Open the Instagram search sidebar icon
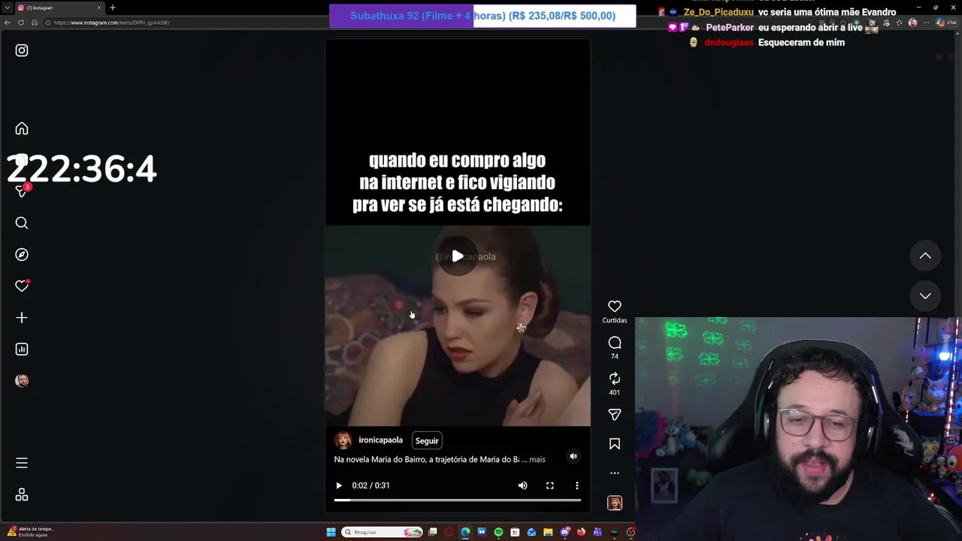Viewport: 962px width, 541px height. tap(22, 223)
